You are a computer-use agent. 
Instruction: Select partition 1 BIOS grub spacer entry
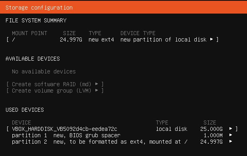pos(122,135)
